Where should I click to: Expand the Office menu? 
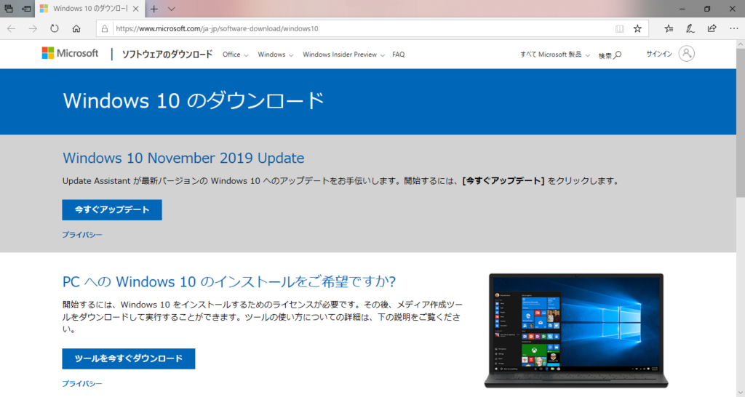235,55
